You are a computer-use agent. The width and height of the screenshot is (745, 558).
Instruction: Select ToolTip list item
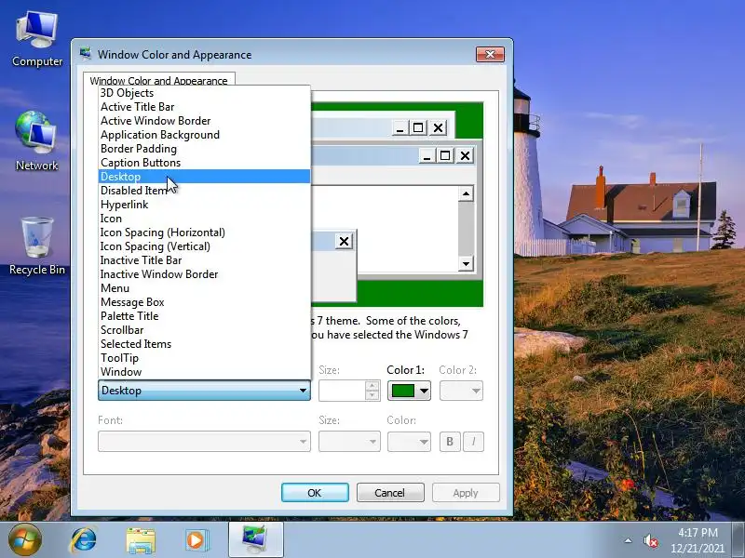204,358
